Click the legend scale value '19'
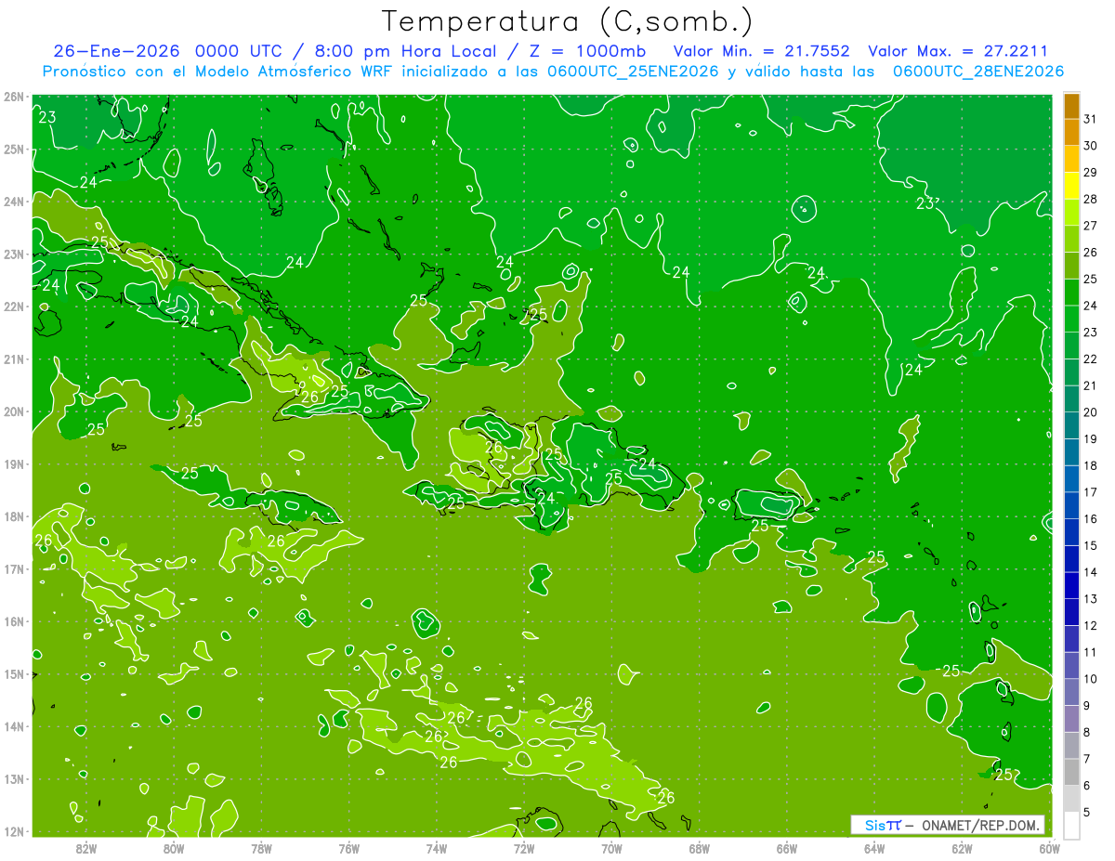Viewport: 1115px width, 861px height. (1091, 439)
